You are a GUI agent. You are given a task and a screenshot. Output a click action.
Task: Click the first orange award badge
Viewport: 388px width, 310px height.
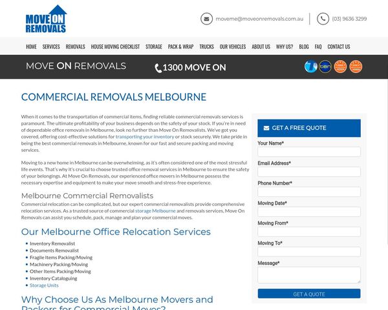[x=341, y=67]
